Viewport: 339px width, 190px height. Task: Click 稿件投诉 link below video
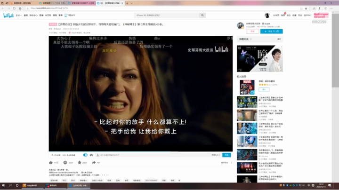[225, 163]
